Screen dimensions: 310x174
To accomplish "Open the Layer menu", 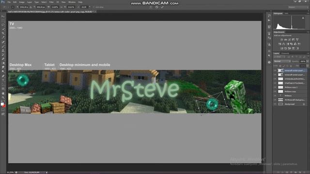I will tap(30, 2).
